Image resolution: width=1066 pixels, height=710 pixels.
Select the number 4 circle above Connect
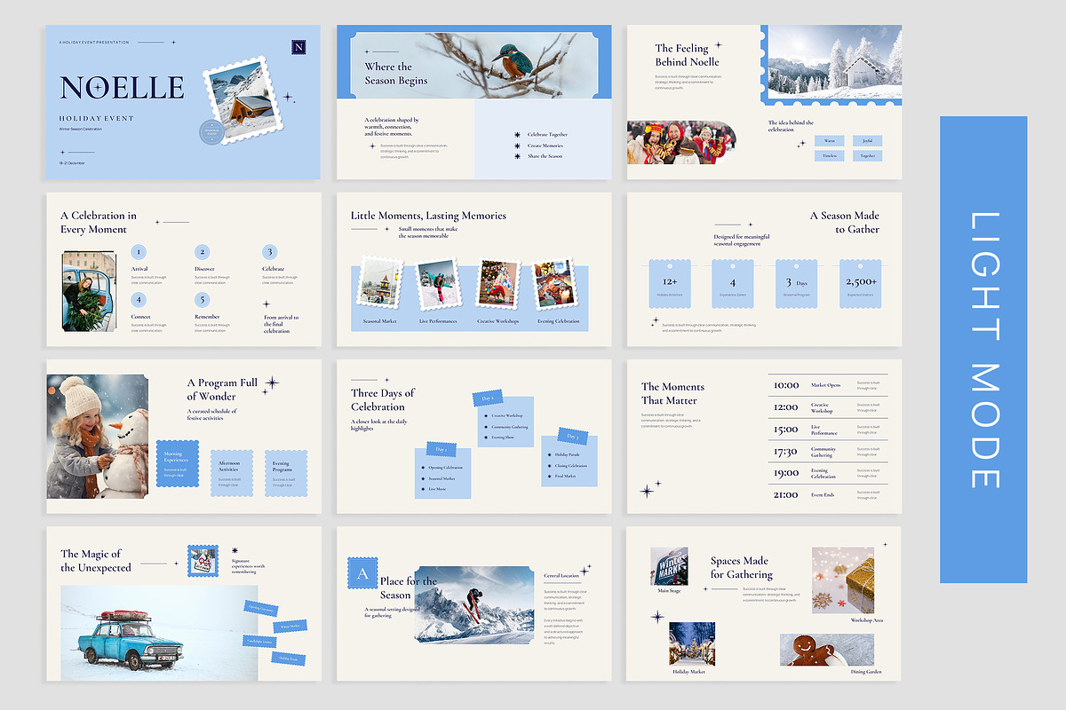(139, 300)
